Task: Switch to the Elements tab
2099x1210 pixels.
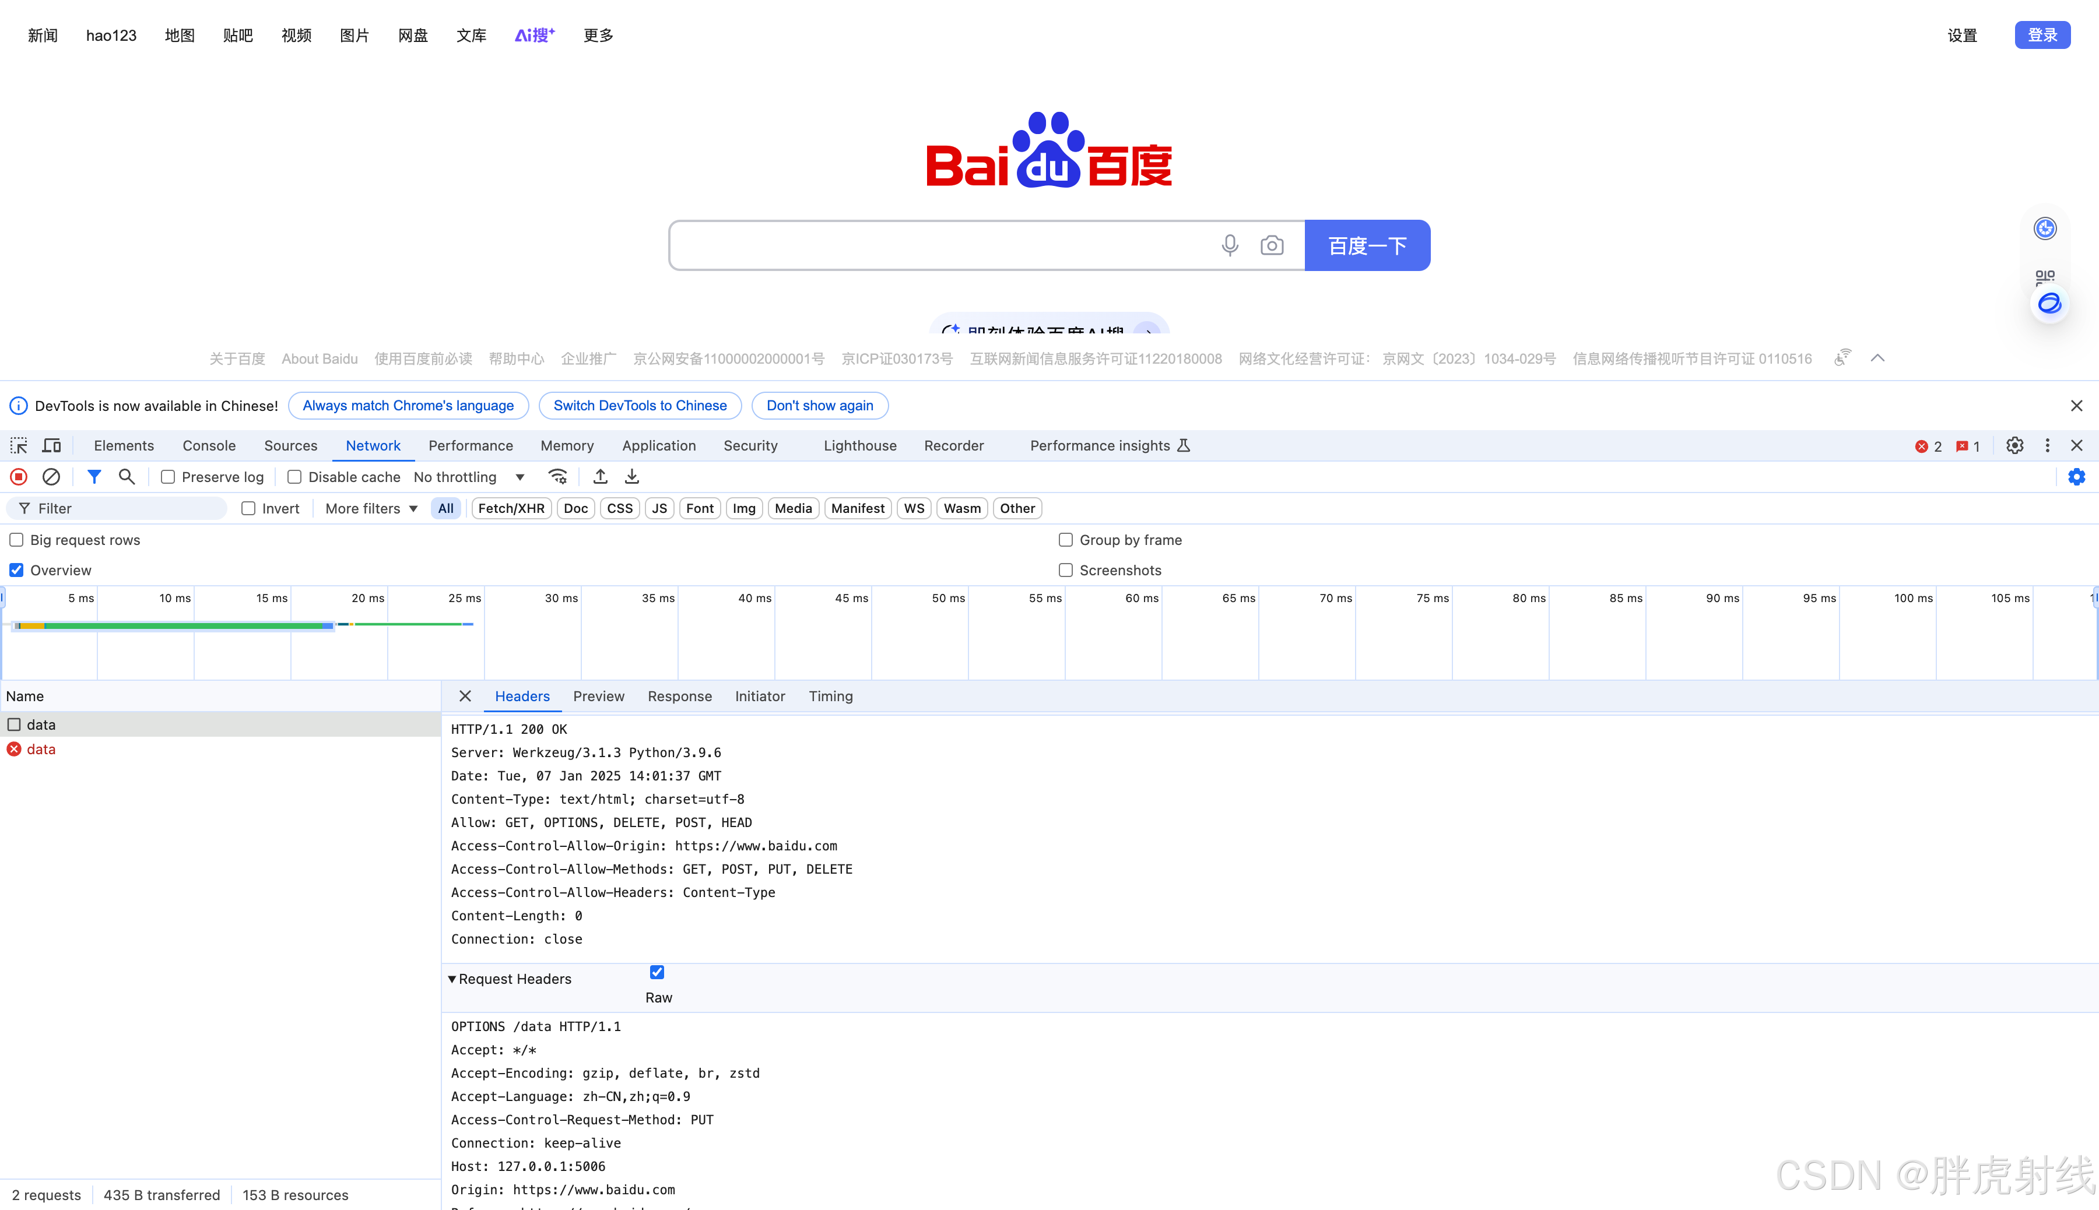Action: (124, 445)
